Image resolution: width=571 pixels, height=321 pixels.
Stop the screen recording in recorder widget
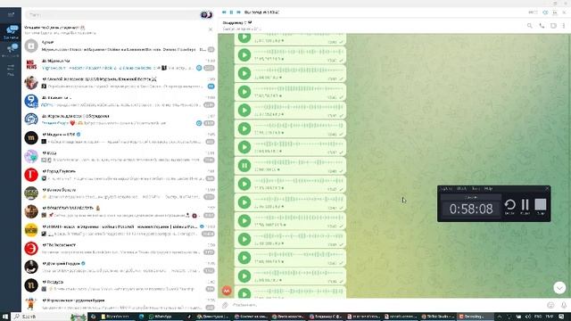click(541, 207)
